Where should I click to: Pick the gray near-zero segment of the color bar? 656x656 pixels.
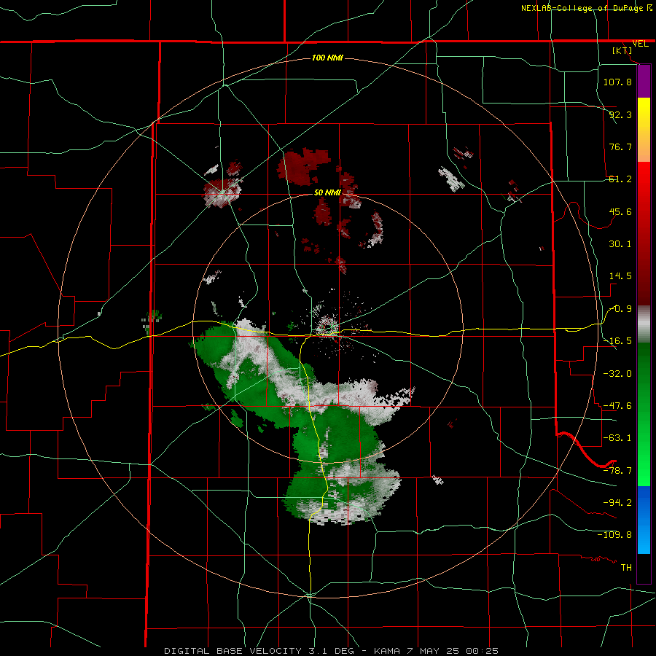tap(644, 324)
